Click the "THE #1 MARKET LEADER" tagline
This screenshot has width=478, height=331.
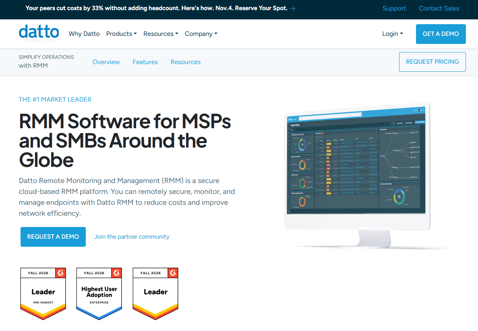click(55, 100)
